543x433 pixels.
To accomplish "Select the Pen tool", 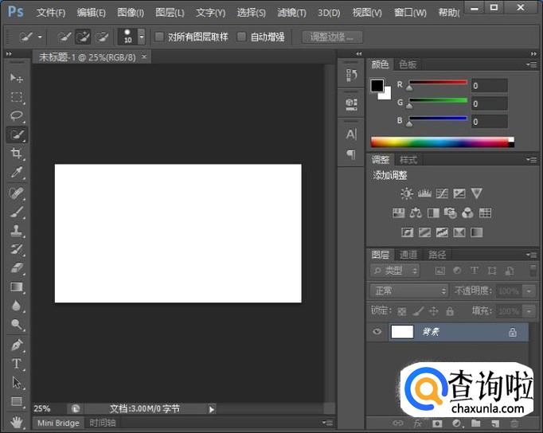I will [x=17, y=345].
